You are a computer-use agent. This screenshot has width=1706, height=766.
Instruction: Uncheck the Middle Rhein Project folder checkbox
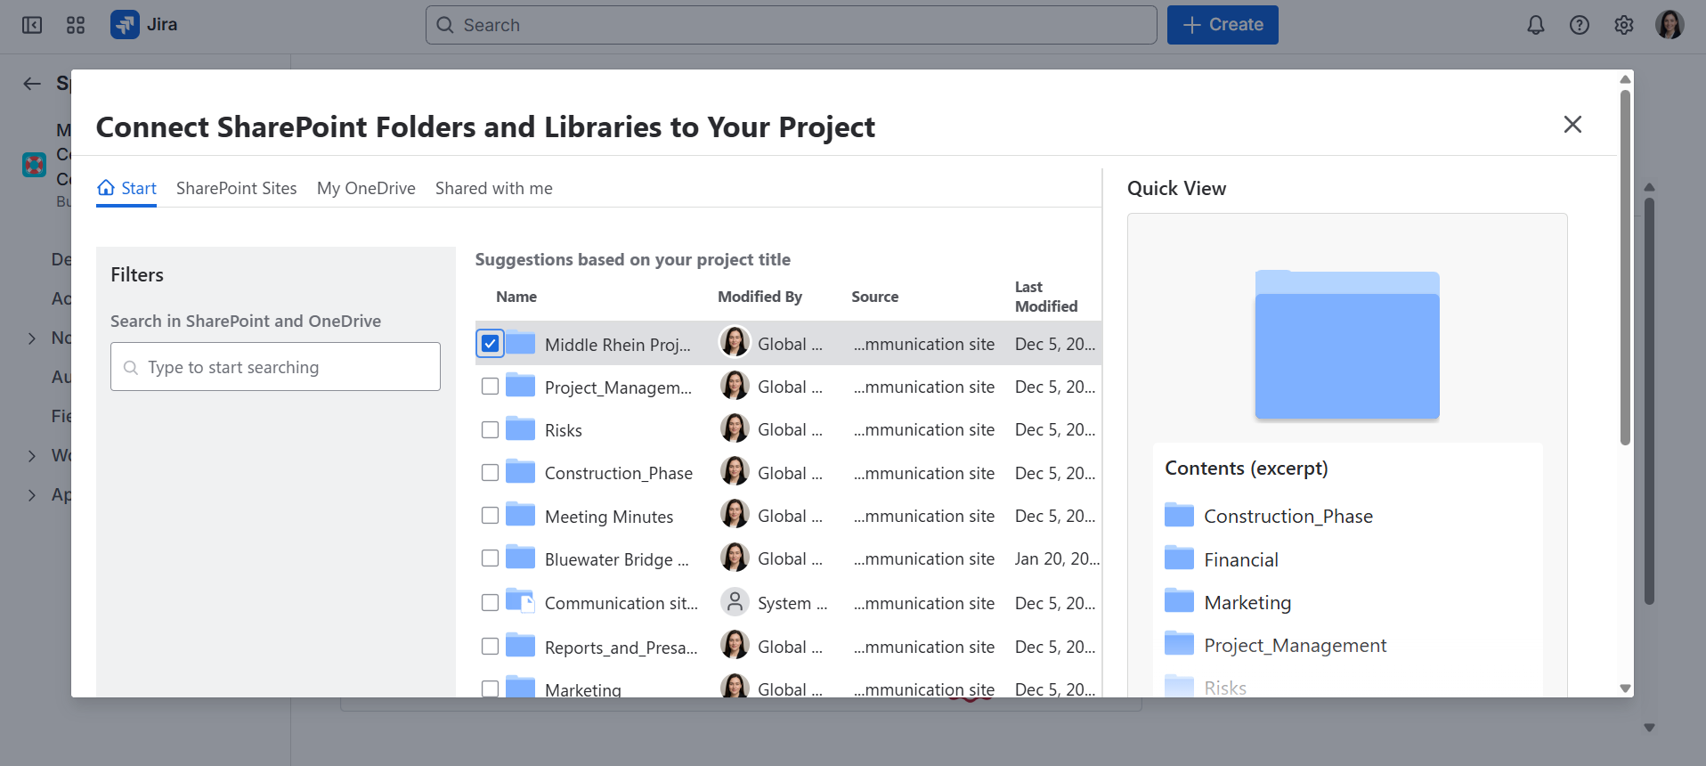490,344
